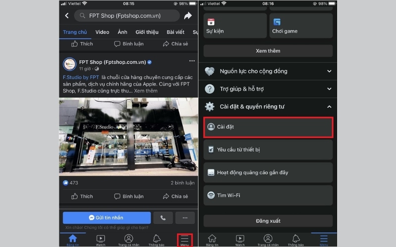
Task: Open Thông báo bell in left screen
Action: click(156, 240)
